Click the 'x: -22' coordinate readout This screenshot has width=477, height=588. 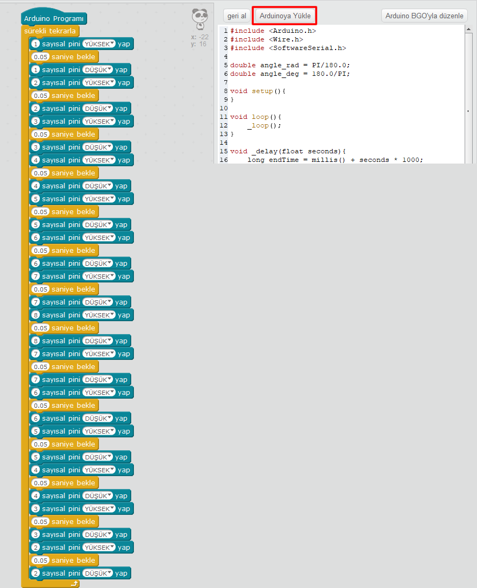(x=200, y=37)
